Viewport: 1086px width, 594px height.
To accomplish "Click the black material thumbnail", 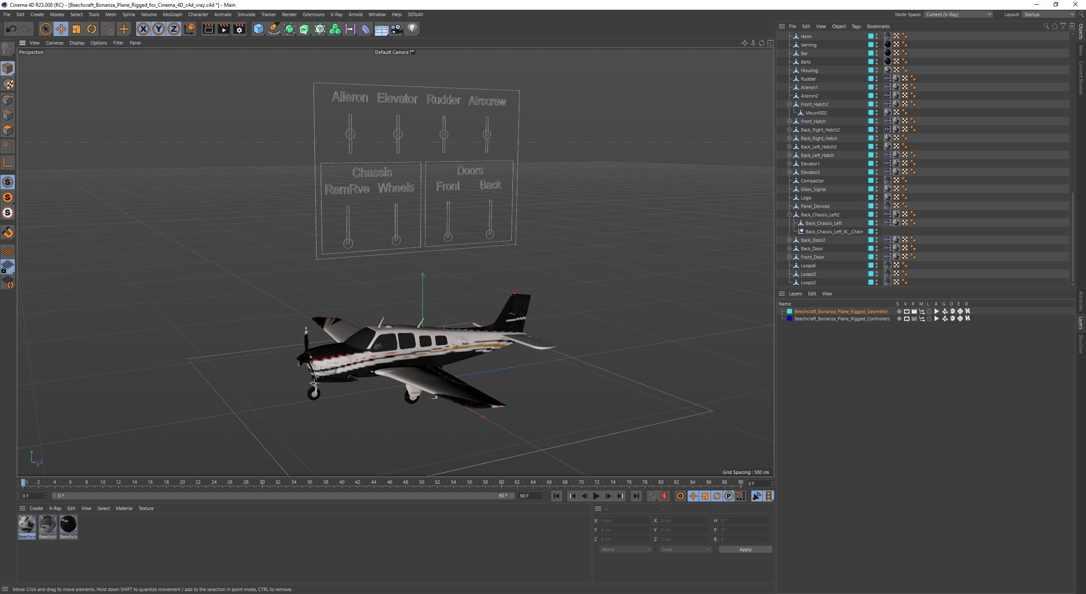I will pyautogui.click(x=68, y=524).
